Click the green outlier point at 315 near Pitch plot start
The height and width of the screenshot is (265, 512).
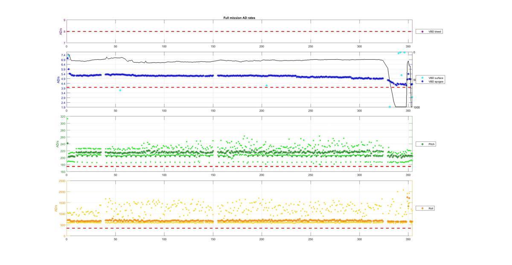coord(67,118)
